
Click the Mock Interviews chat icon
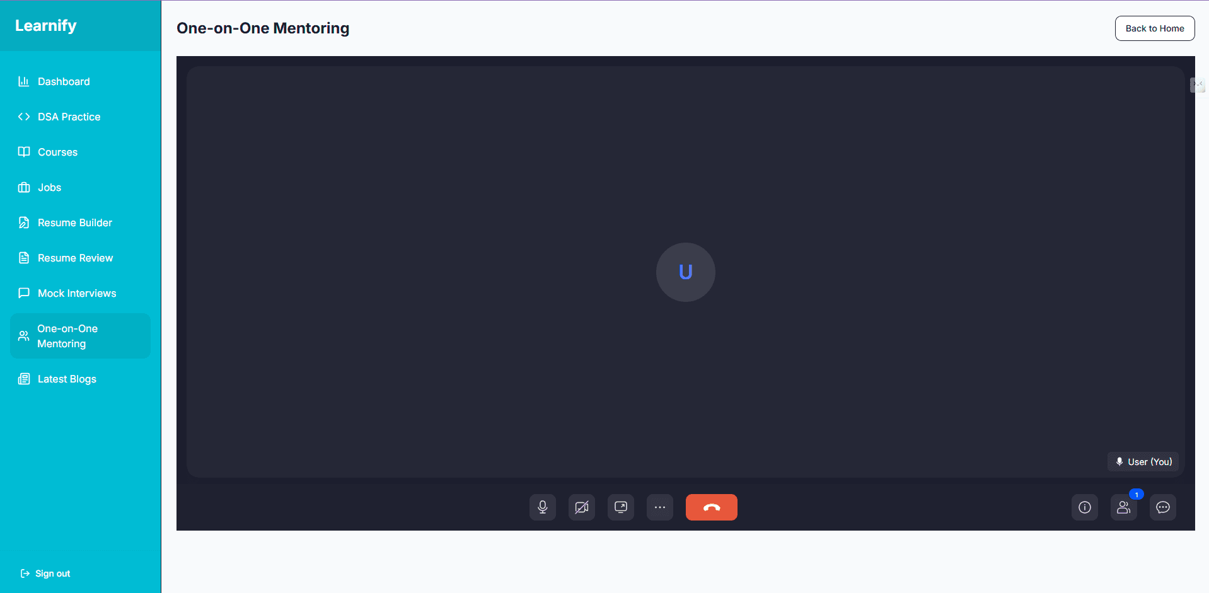[24, 293]
